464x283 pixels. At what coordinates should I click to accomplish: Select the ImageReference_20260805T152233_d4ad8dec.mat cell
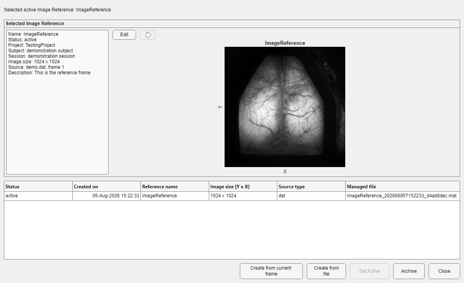pyautogui.click(x=402, y=196)
